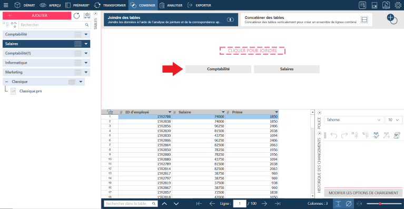Screen dimensions: 404x209
Task: Click the zoom slider handle
Action: [x=380, y=204]
